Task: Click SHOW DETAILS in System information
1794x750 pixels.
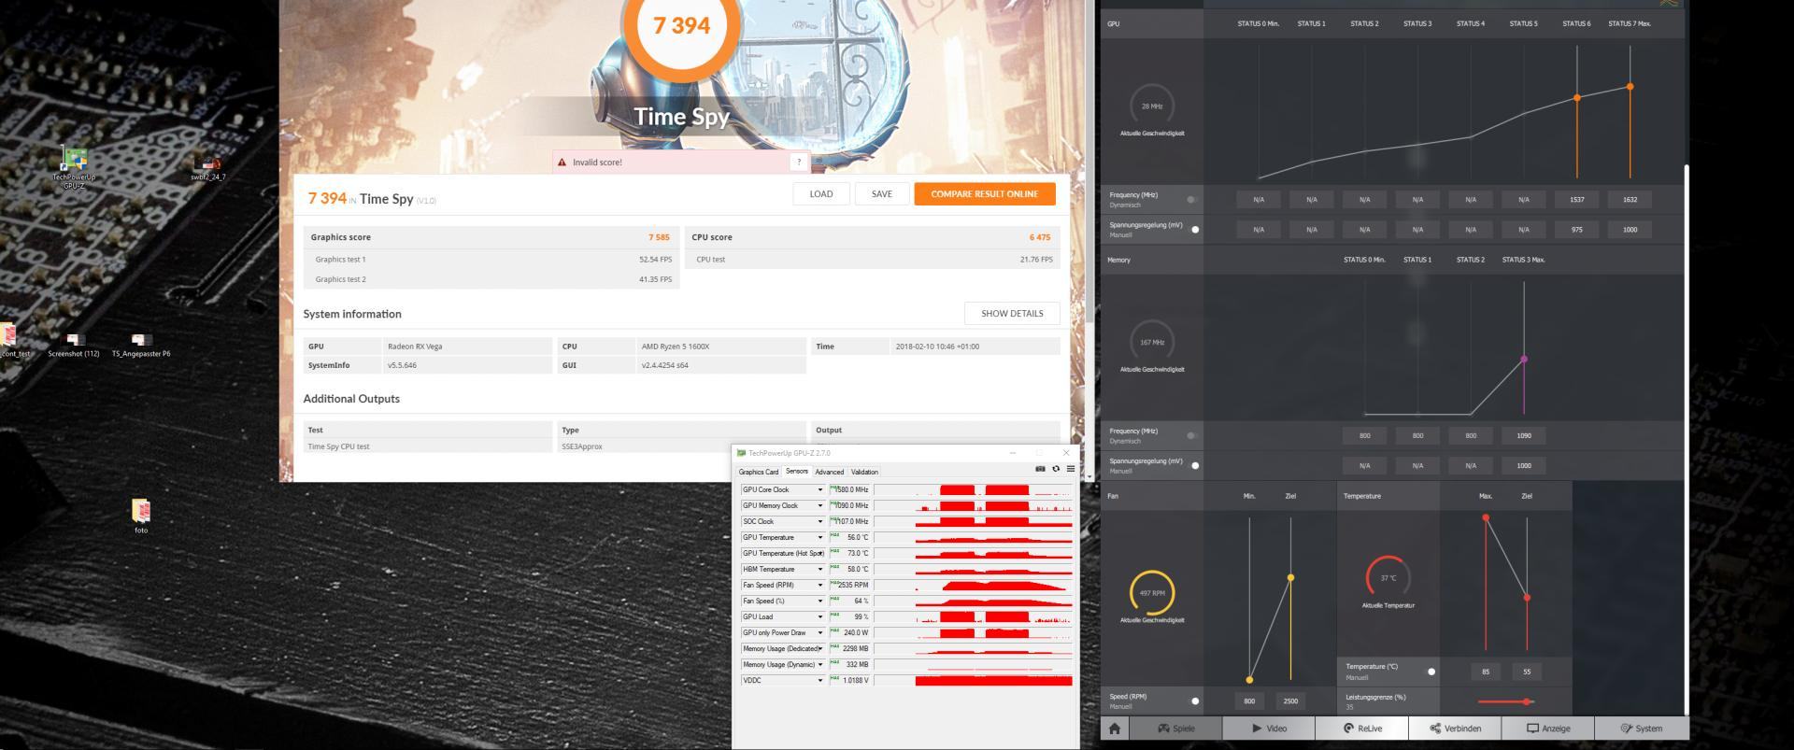Action: pyautogui.click(x=1012, y=314)
